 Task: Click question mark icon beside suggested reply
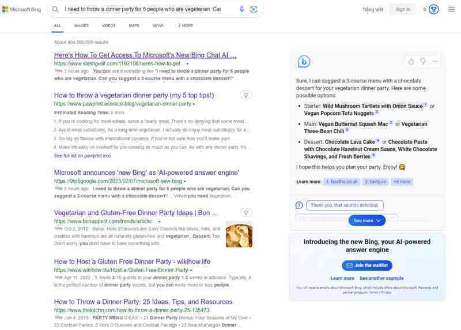299,205
